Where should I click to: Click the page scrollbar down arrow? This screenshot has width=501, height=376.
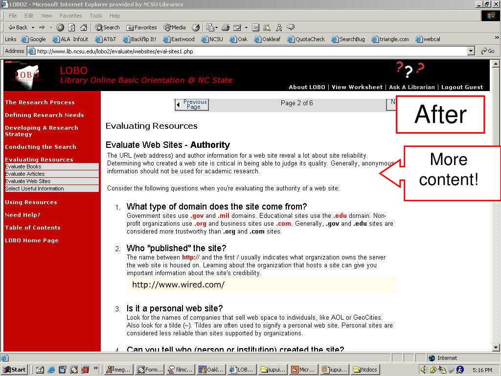coord(496,348)
